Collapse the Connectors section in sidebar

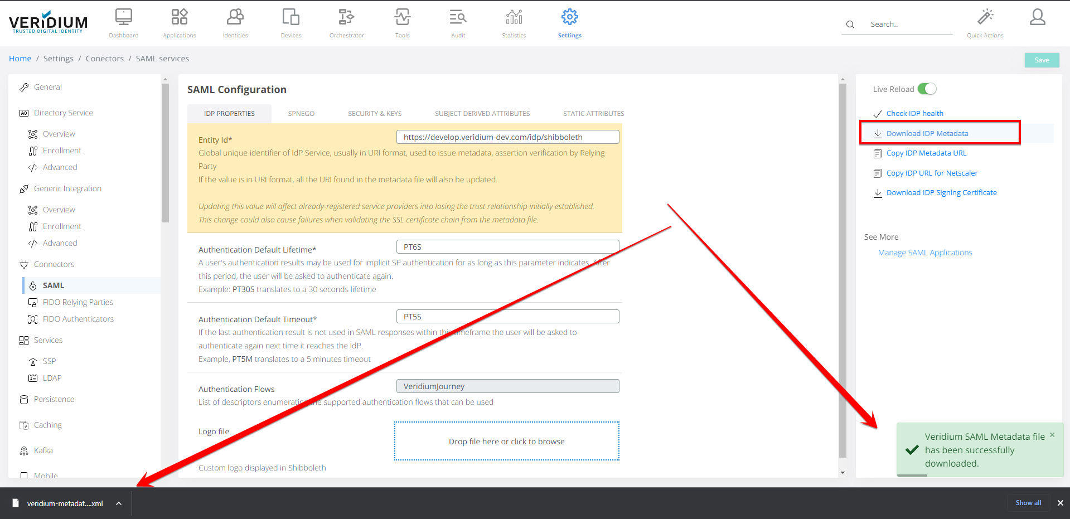[54, 264]
